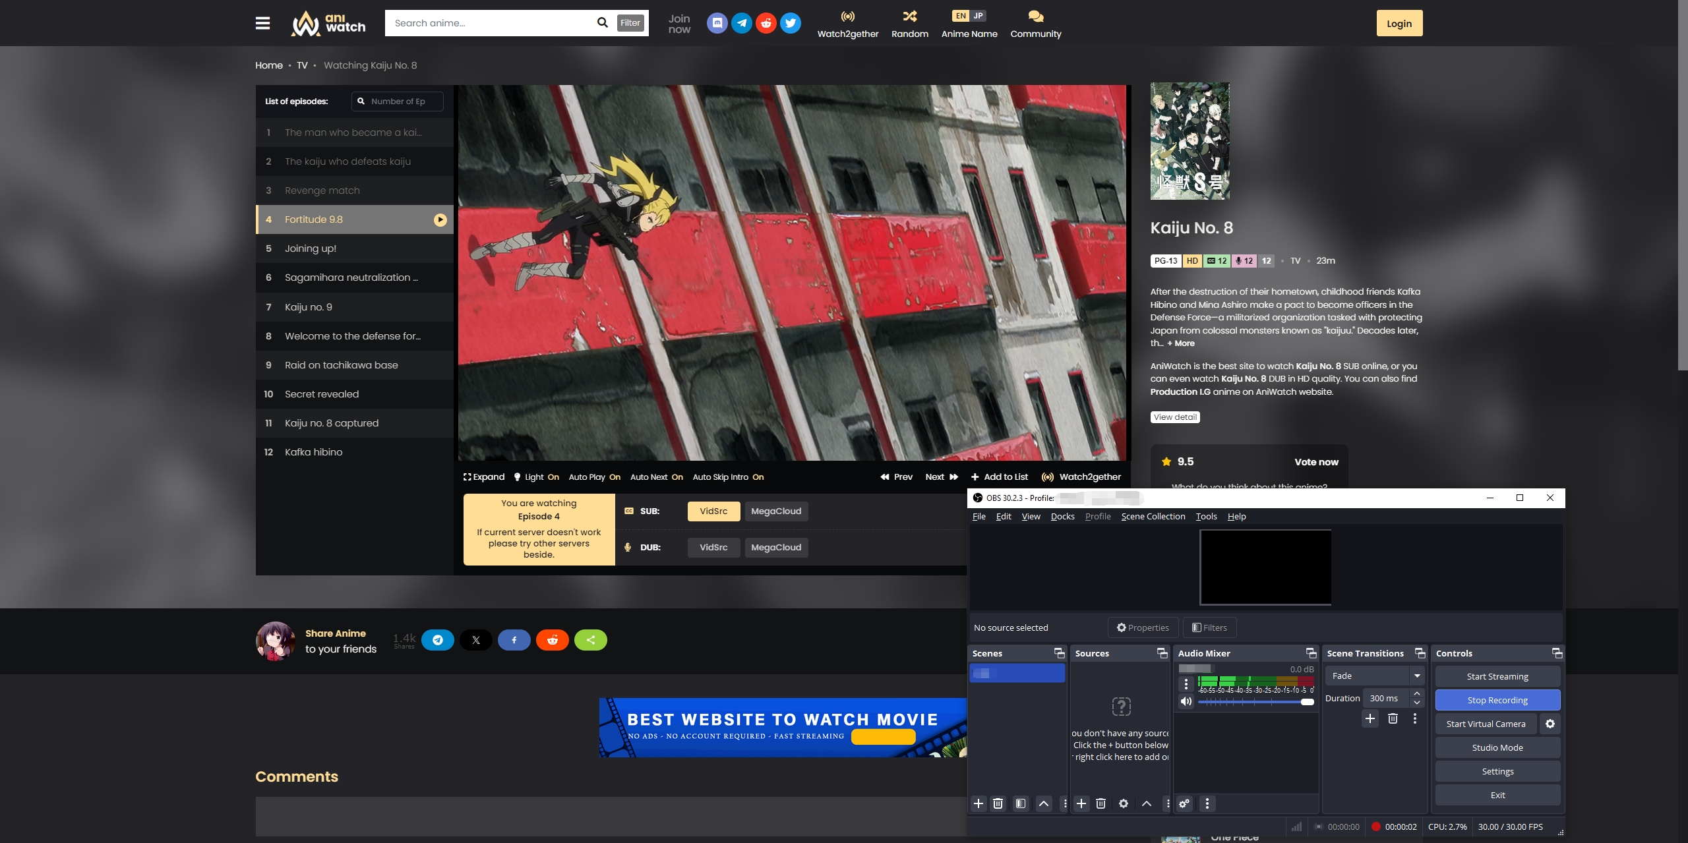Adjust the OBS audio volume slider
Screen dimensions: 1688x843
1256,702
